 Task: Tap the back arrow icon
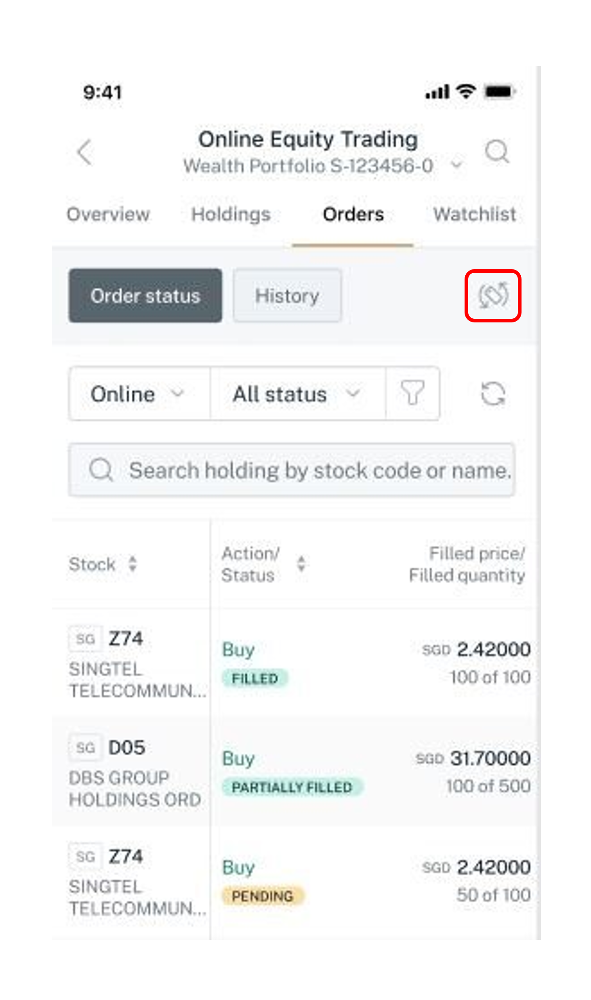85,152
